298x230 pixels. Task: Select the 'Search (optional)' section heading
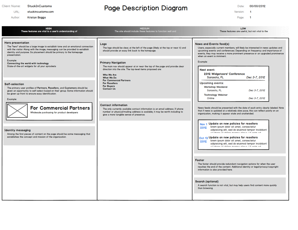pos(207,181)
